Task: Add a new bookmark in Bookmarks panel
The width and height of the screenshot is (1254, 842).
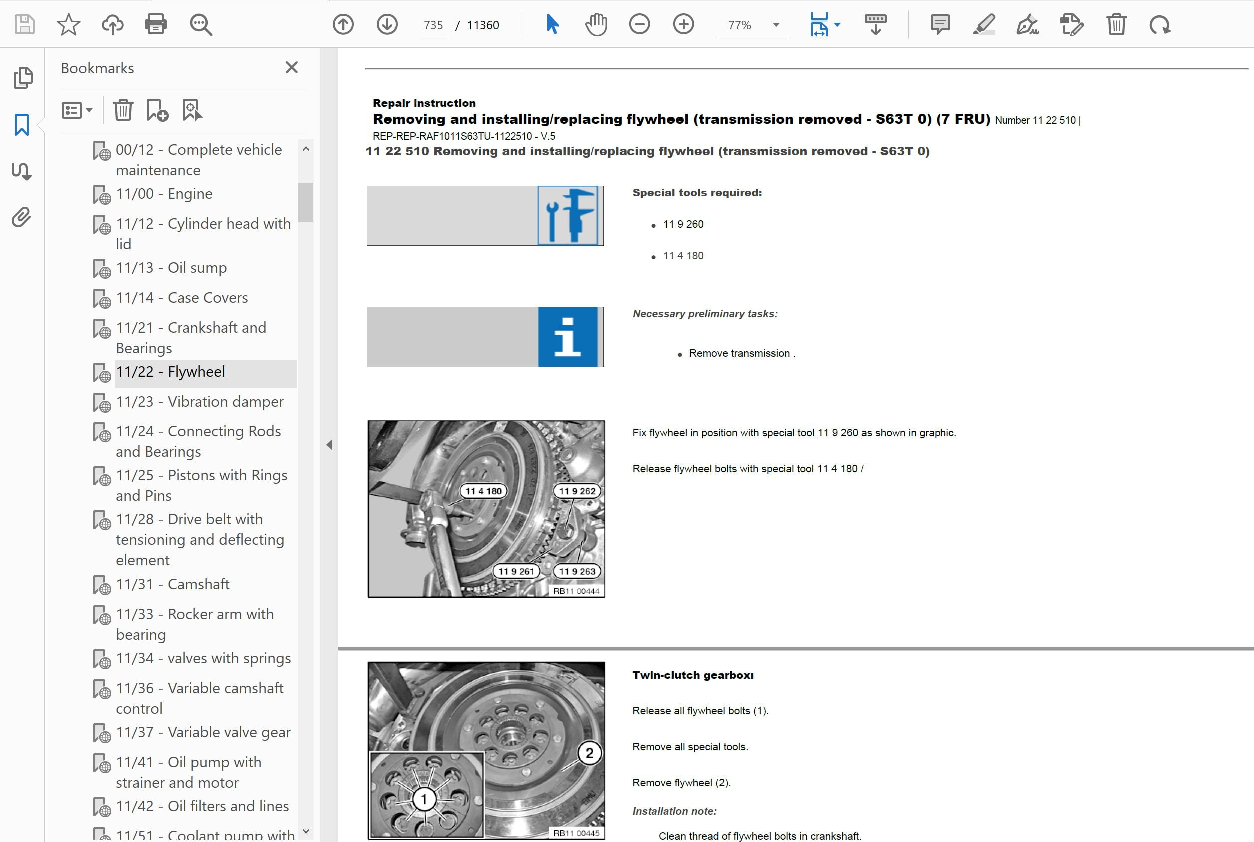Action: (157, 111)
